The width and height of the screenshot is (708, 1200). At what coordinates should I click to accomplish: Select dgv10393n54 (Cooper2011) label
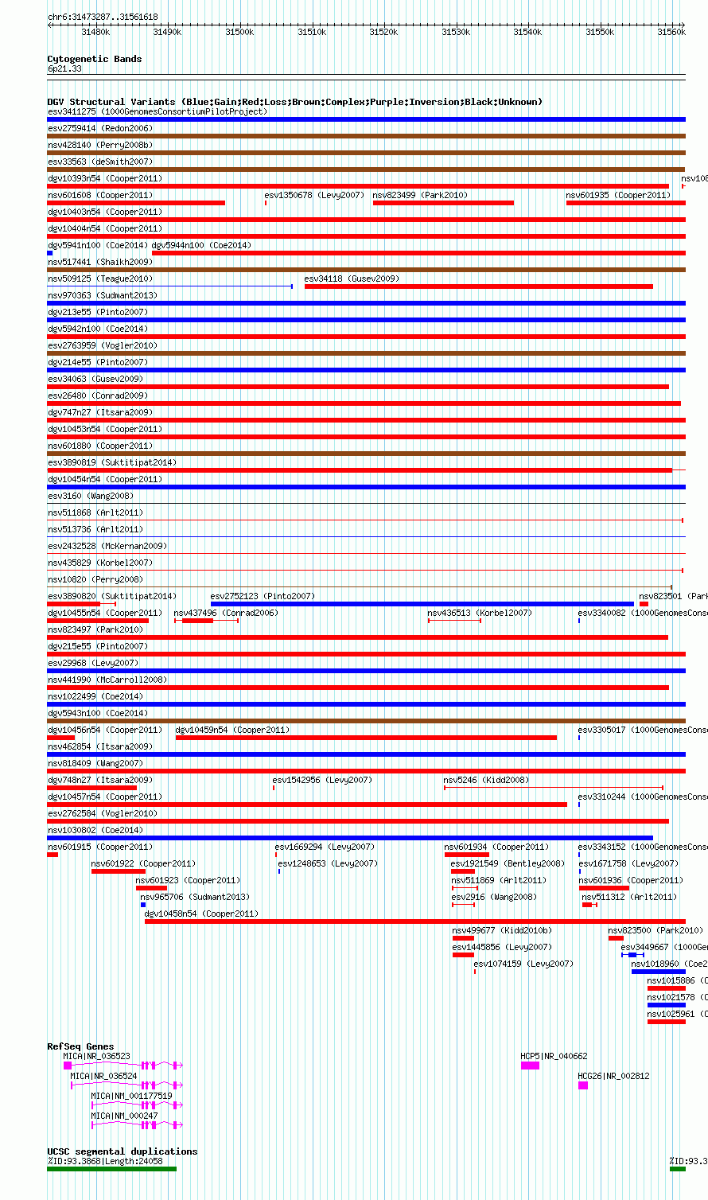105,178
